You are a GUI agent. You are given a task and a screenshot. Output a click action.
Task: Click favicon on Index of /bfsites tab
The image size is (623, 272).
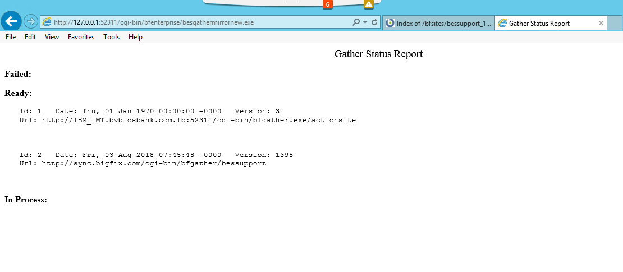click(x=390, y=24)
